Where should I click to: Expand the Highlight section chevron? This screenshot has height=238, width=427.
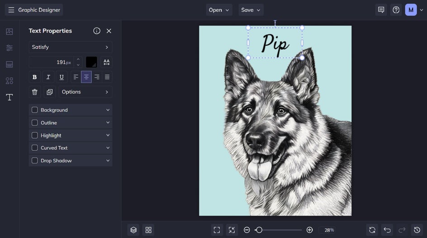point(108,135)
